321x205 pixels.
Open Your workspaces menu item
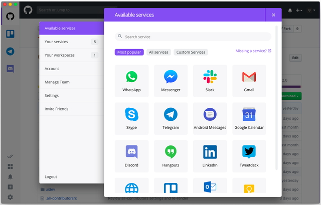coord(72,55)
